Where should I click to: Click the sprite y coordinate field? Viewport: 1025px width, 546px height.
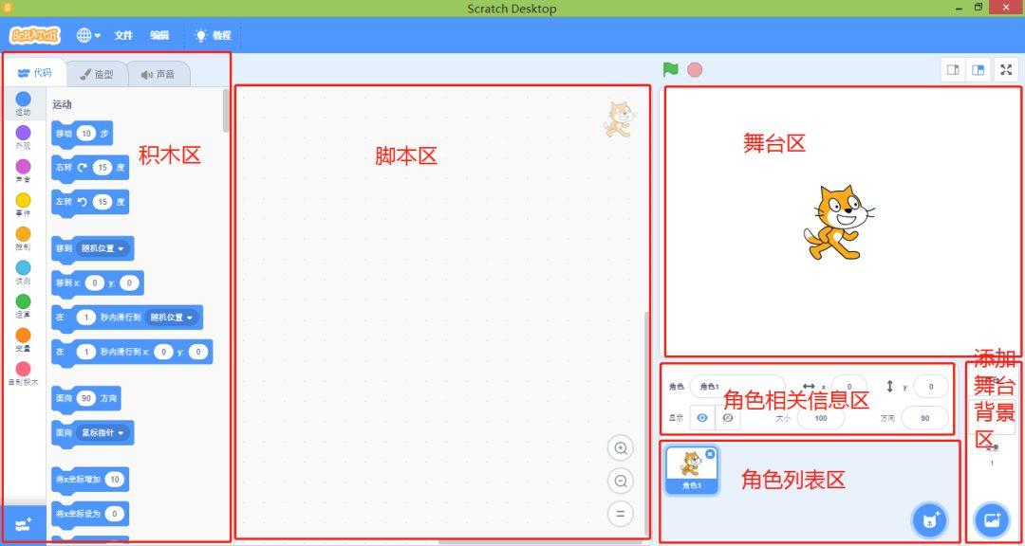tap(931, 387)
